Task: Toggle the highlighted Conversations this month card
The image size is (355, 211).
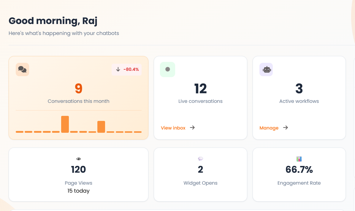Action: coord(78,98)
